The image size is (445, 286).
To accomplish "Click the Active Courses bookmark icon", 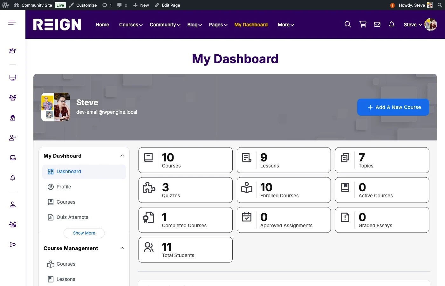I will pyautogui.click(x=345, y=187).
